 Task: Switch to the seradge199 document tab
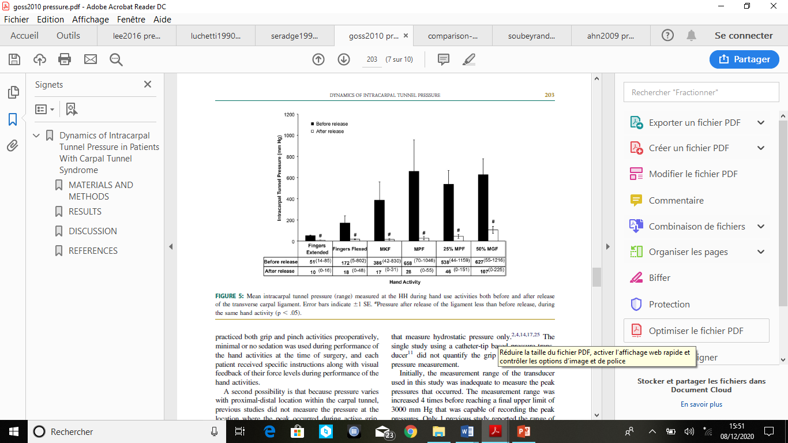click(x=294, y=36)
